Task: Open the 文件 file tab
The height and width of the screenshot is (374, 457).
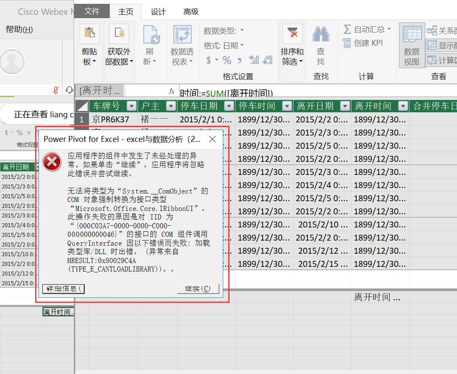Action: [92, 11]
